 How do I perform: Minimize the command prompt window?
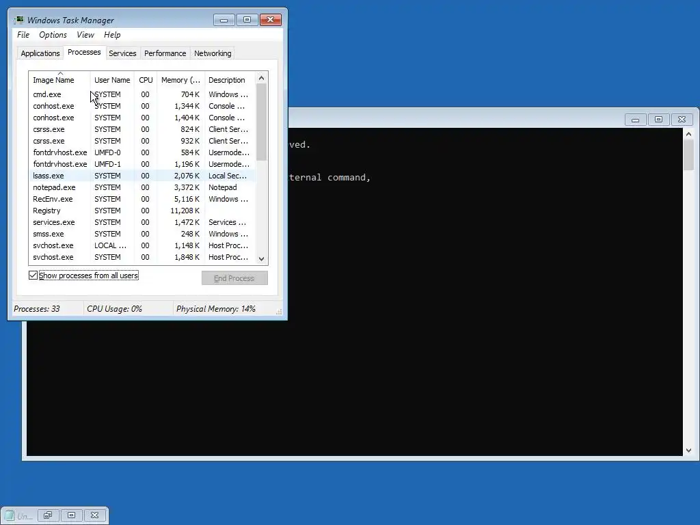coord(635,119)
